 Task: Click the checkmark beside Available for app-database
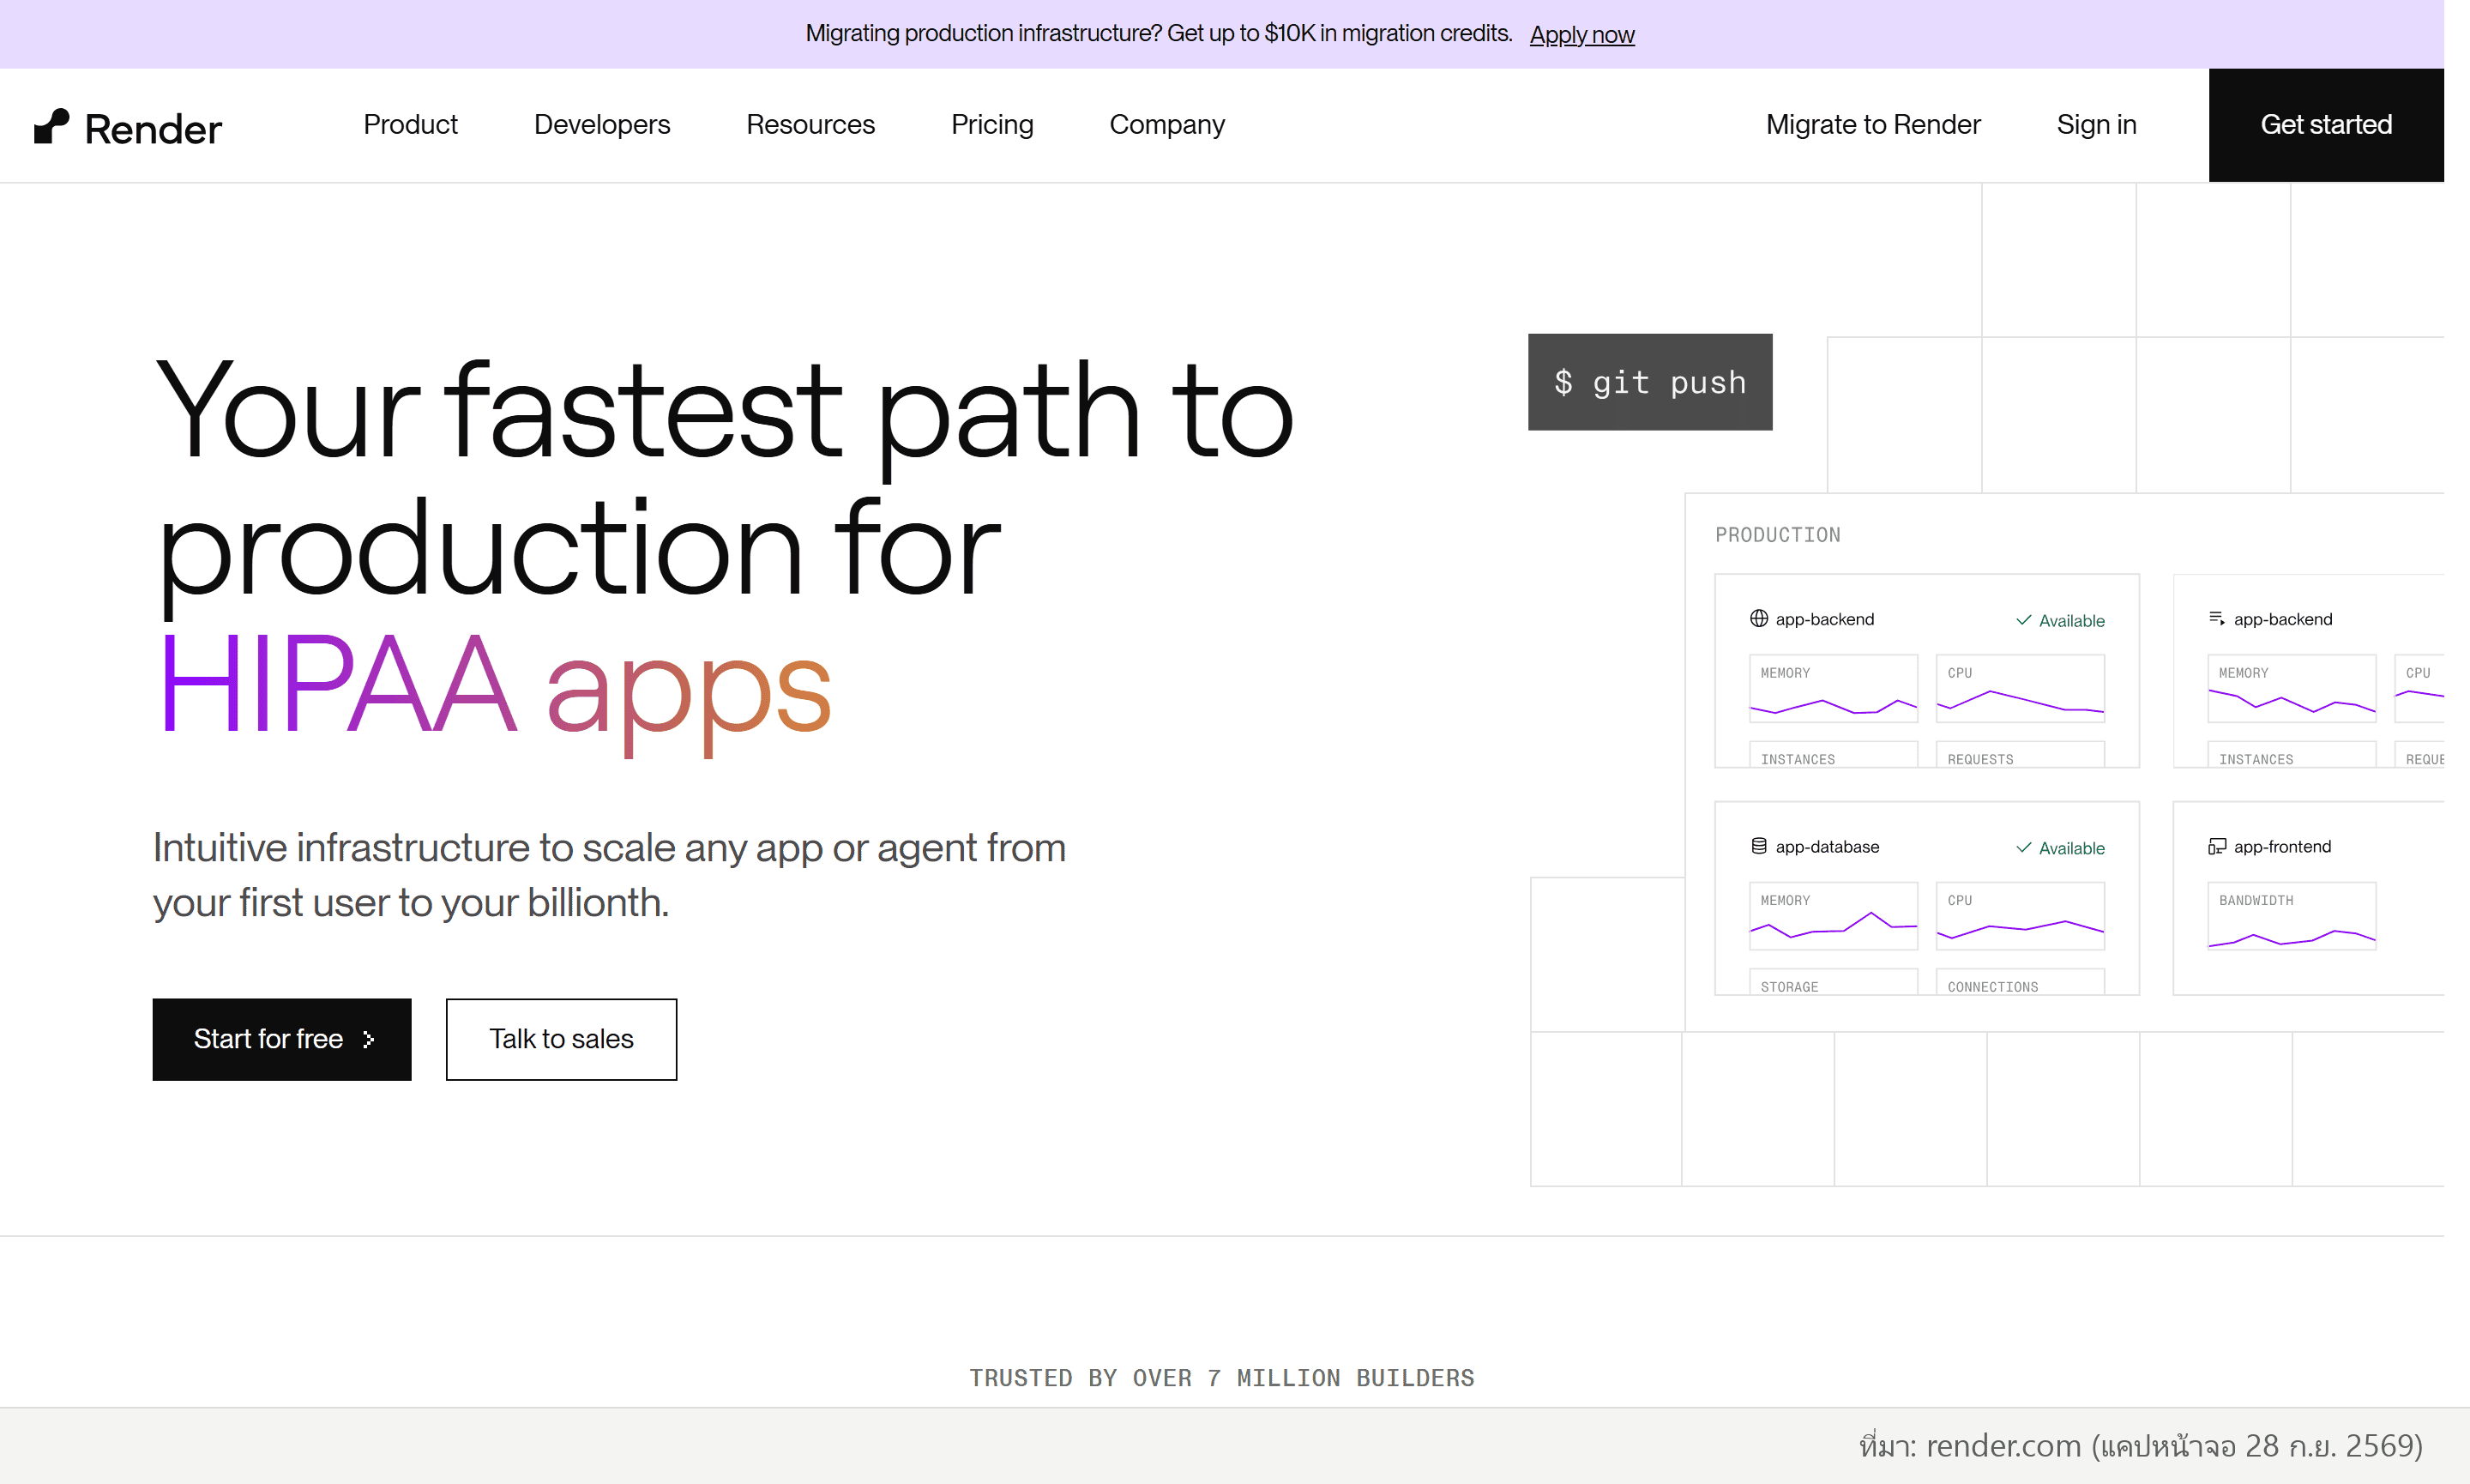point(2023,848)
